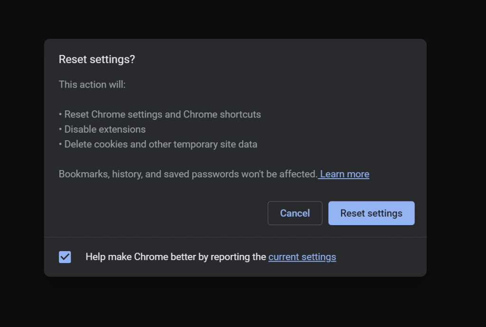Click "Bookmarks, history, and saved passwords" sentence
This screenshot has height=327, width=486.
point(188,174)
